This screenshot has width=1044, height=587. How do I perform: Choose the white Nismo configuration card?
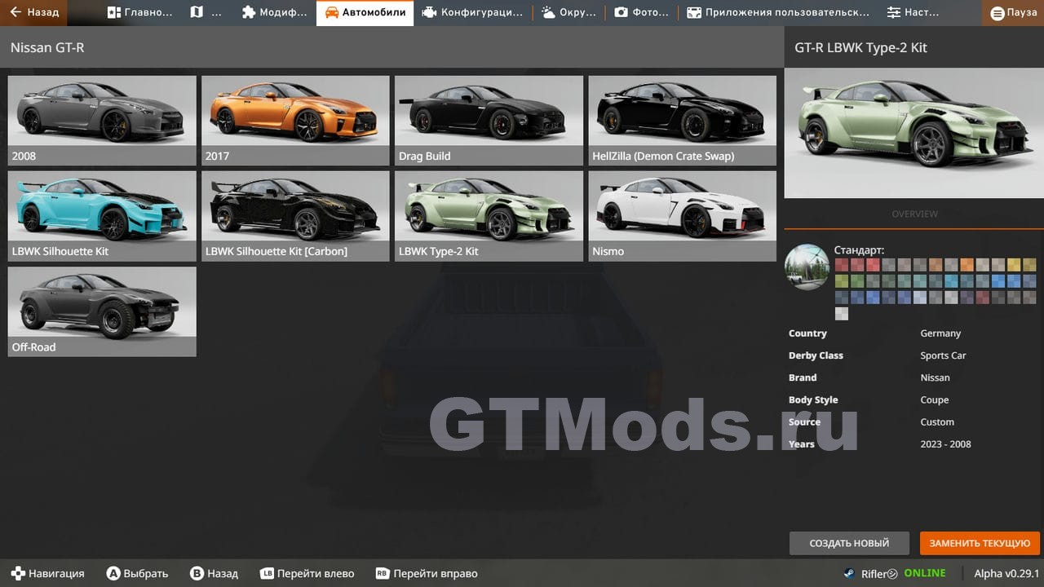tap(682, 216)
